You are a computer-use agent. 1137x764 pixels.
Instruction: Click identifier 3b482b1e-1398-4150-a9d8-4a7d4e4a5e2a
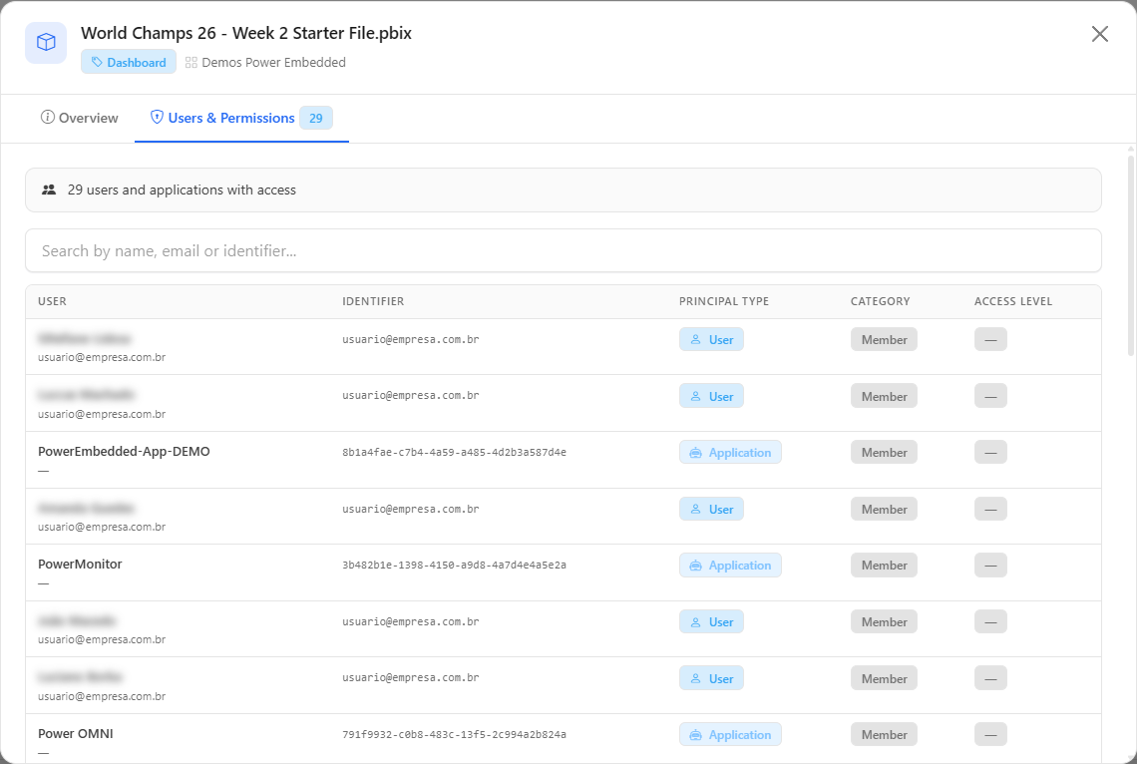click(454, 565)
